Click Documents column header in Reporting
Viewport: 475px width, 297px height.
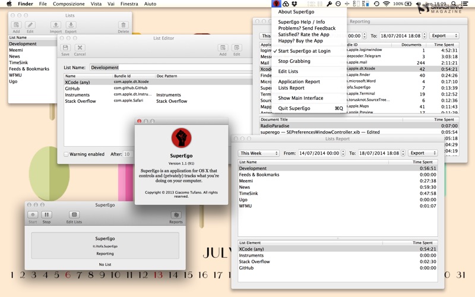[x=411, y=45]
